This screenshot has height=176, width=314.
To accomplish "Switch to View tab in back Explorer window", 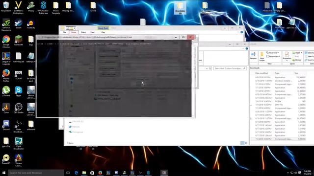I will 92,32.
